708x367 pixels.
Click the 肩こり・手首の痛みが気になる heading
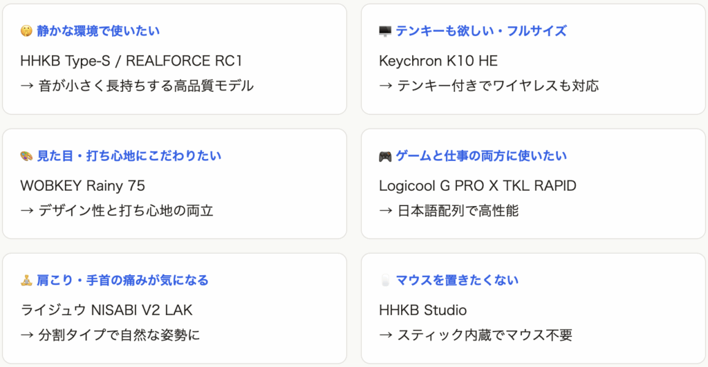[x=122, y=281]
